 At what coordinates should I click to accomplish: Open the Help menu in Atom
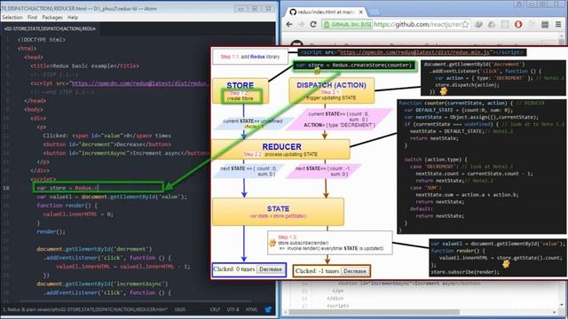click(x=73, y=18)
